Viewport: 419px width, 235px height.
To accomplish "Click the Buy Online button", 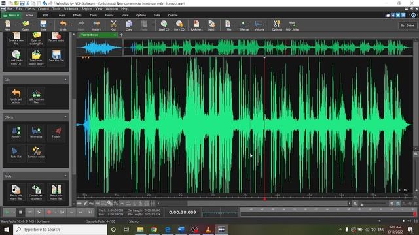I will 407,25.
